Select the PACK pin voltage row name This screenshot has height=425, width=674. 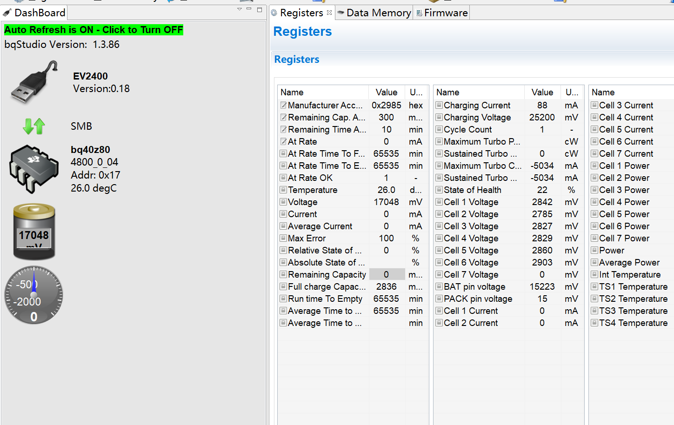[x=478, y=299]
